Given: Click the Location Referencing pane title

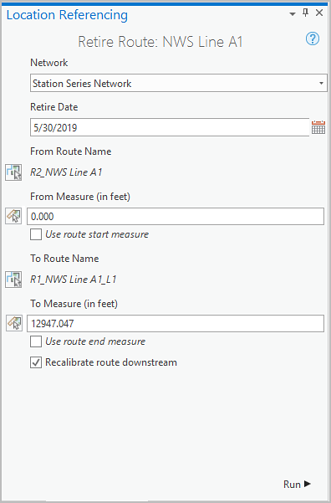Looking at the screenshot, I should (x=67, y=15).
